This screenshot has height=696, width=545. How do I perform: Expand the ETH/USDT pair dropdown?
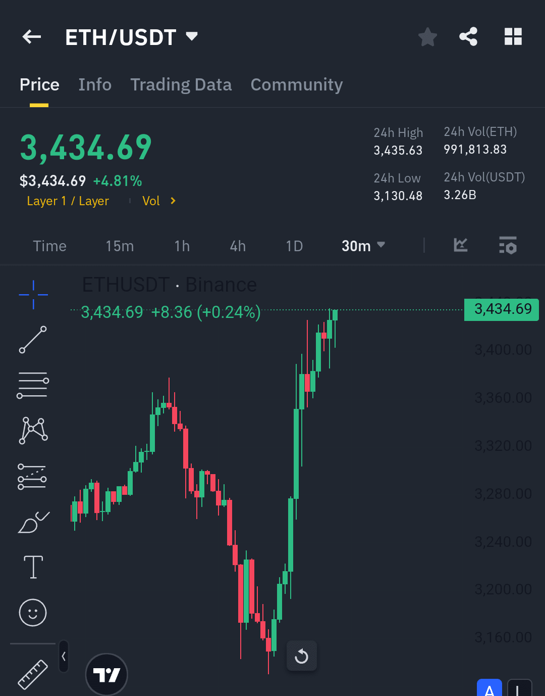point(192,36)
